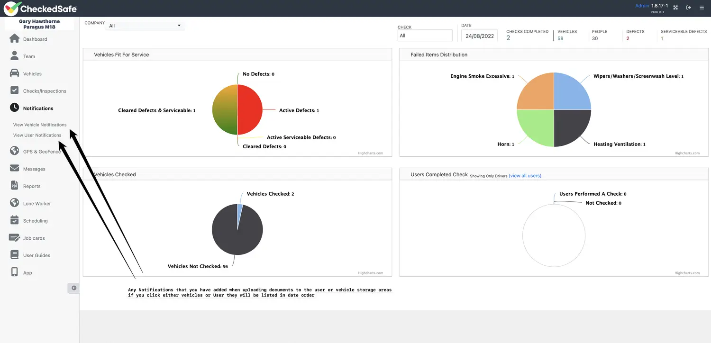Open the Company dropdown
711x343 pixels.
[145, 26]
